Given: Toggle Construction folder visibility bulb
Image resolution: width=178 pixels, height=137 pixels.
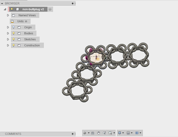Looking at the screenshot, I should (13, 45).
